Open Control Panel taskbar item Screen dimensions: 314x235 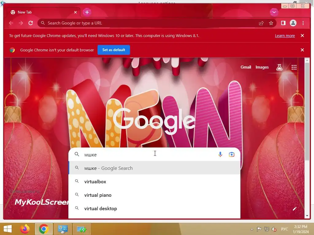(63, 229)
